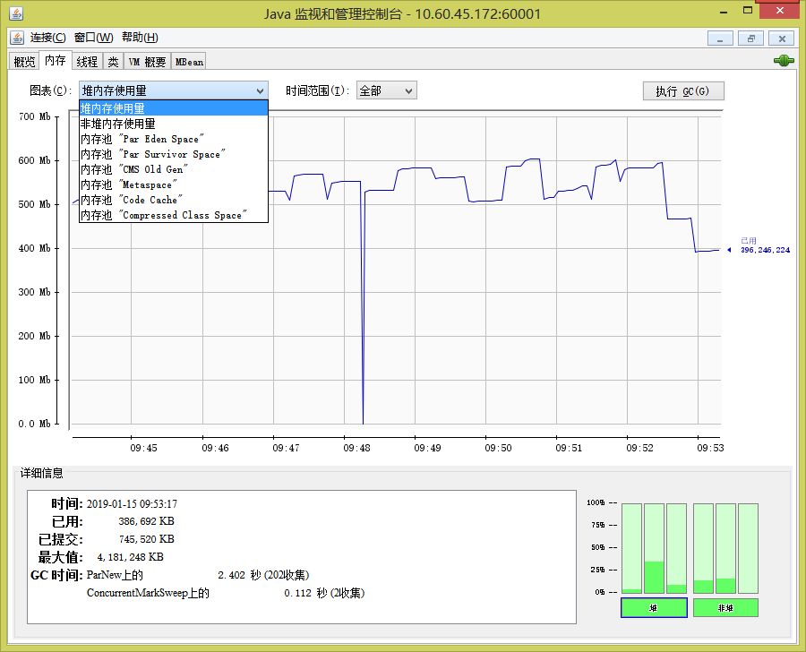This screenshot has width=806, height=652.
Task: Switch to the 概览 tab
Action: pos(24,62)
